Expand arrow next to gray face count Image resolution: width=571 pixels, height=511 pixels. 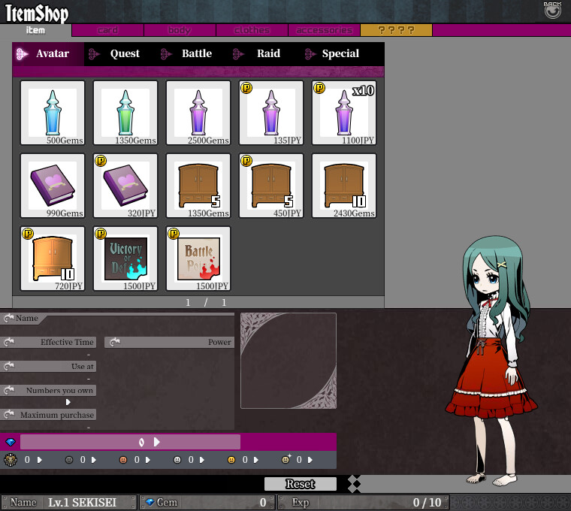click(x=94, y=460)
